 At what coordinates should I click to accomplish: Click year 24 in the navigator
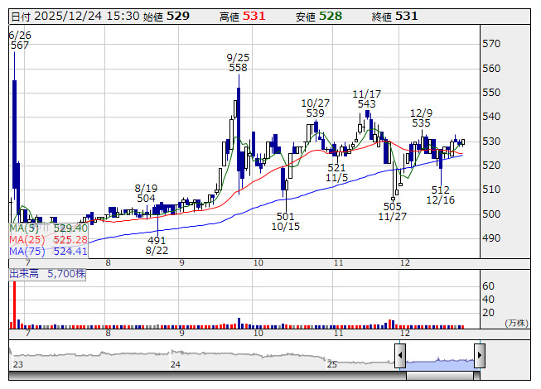[176, 364]
